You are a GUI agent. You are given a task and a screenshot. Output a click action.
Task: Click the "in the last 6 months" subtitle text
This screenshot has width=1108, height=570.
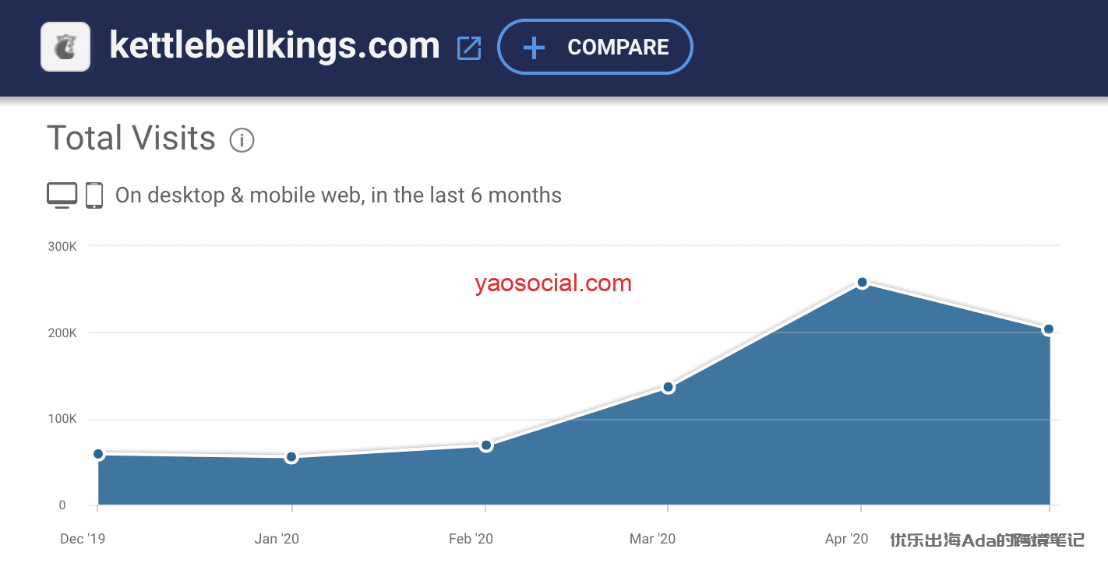[466, 195]
